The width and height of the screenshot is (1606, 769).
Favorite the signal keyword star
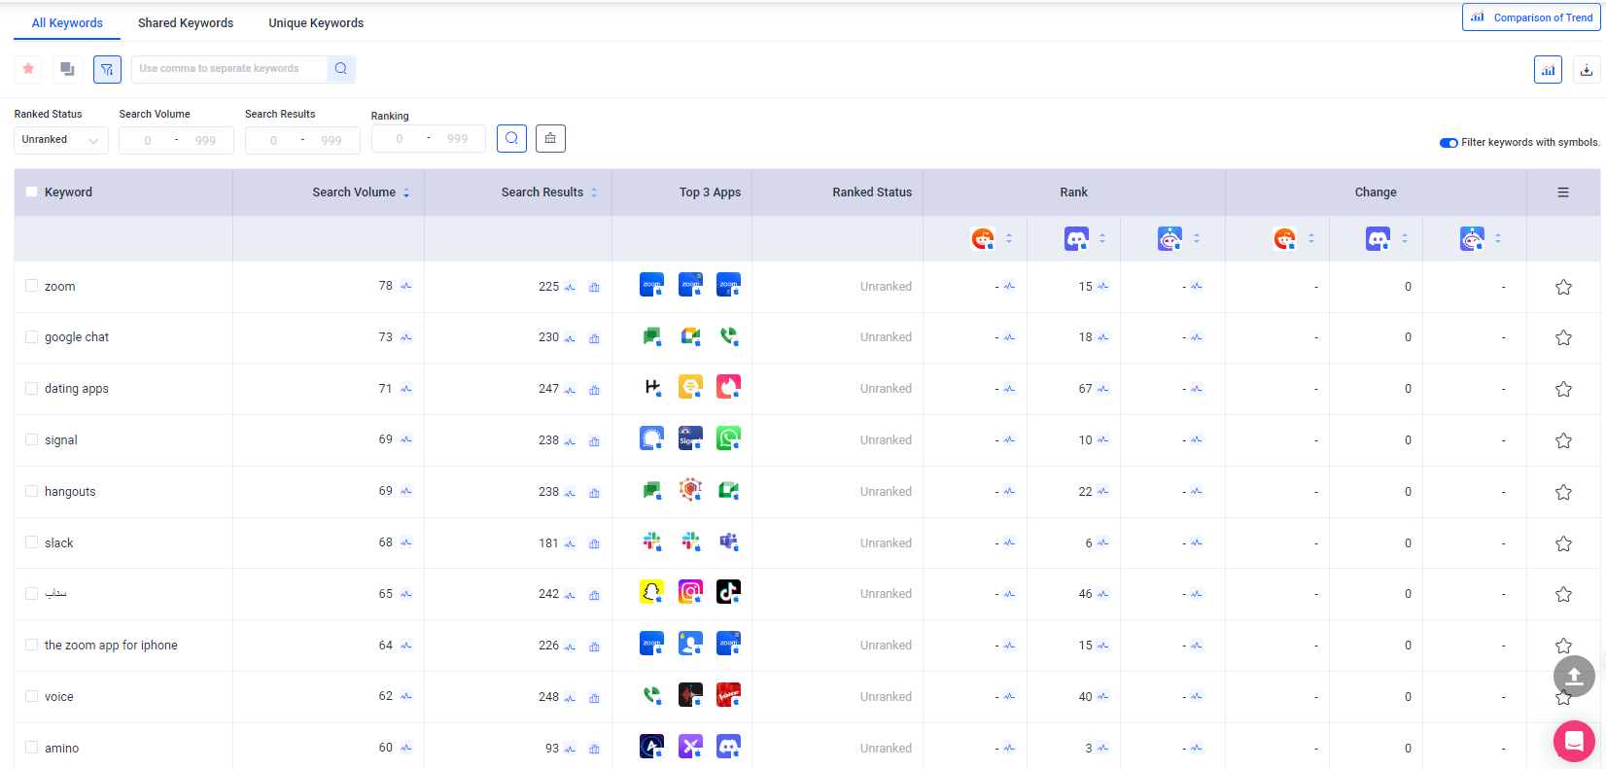click(1563, 440)
